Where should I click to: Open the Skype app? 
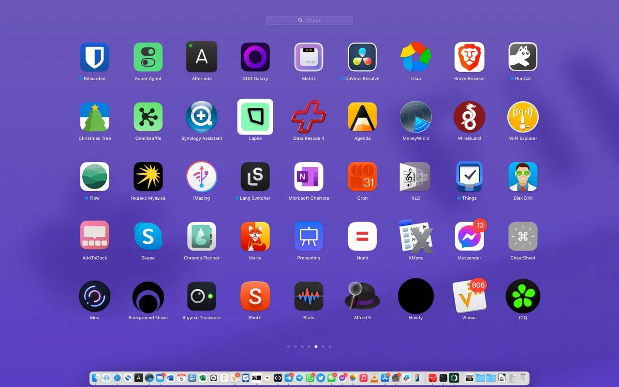pos(148,236)
